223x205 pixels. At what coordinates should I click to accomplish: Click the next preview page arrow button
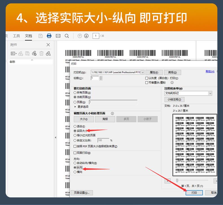[215, 181]
